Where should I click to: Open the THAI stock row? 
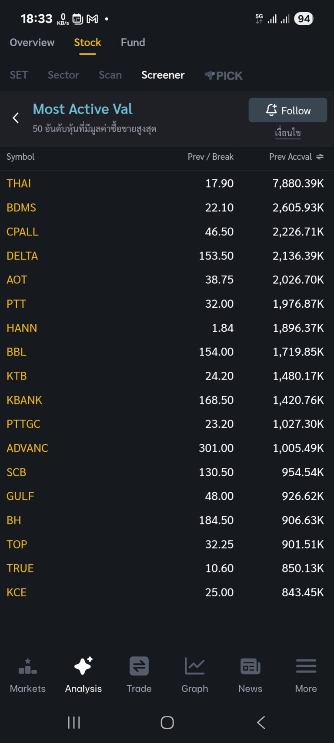pyautogui.click(x=19, y=183)
